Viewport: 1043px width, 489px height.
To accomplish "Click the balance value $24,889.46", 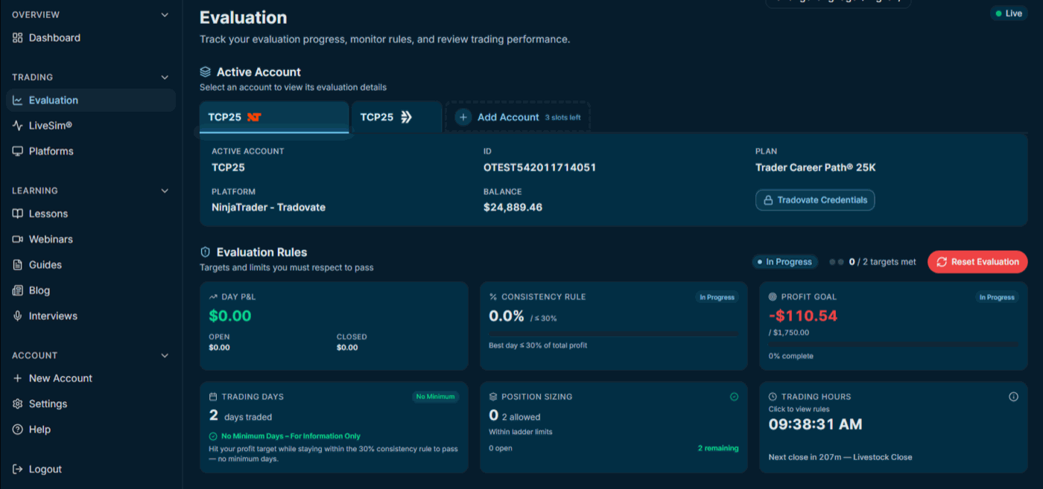I will click(x=513, y=208).
